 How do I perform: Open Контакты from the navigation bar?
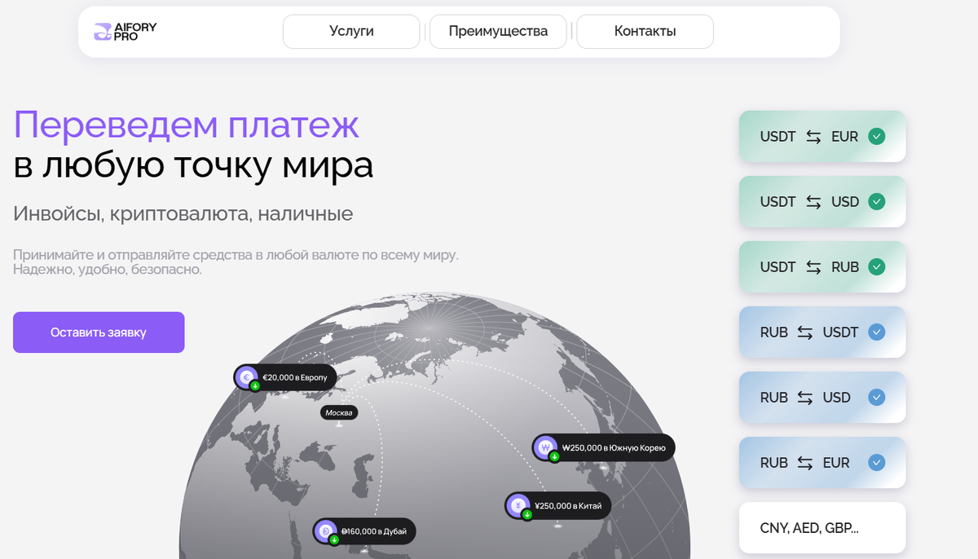tap(644, 31)
